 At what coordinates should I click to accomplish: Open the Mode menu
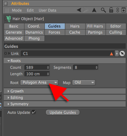pos(17,10)
